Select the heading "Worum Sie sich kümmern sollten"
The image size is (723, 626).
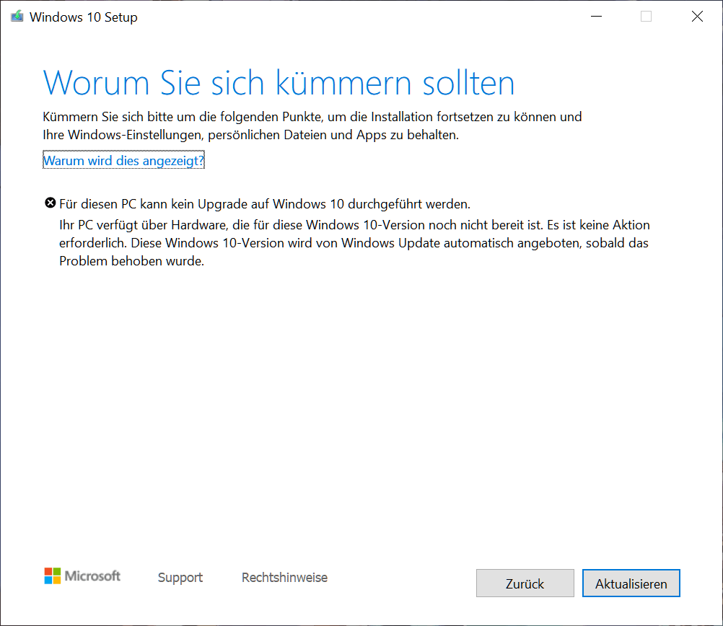(x=279, y=83)
